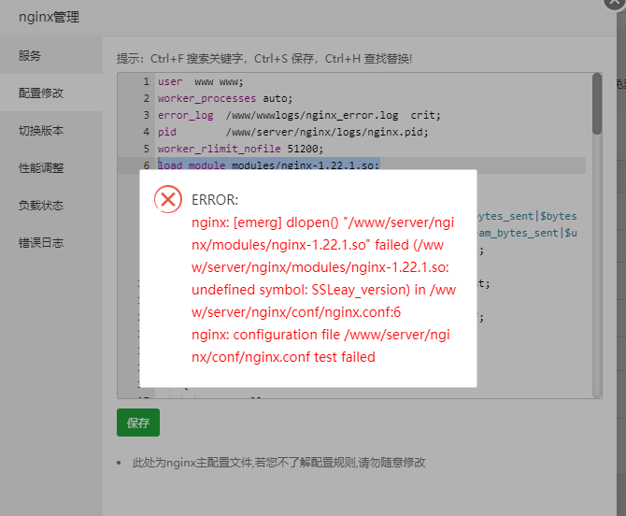Click the pid path line
This screenshot has width=626, height=516.
pos(292,132)
